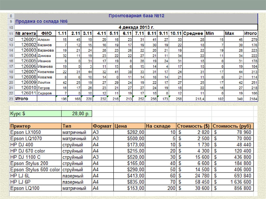Select the 1 636 600 ruble cost cell
Viewport: 266px width, 199px height.
tap(232, 182)
